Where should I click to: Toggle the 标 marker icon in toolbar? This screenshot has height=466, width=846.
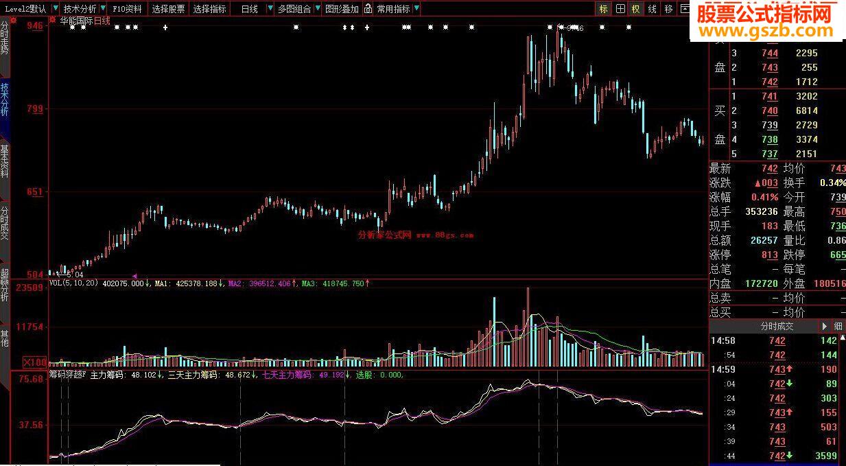point(603,9)
